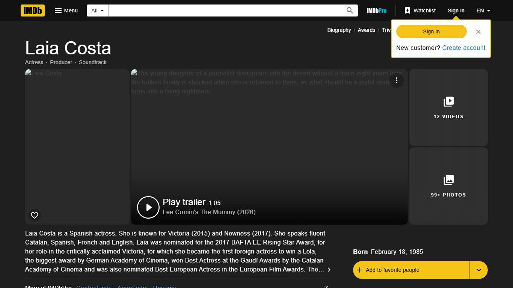Dismiss the sign-in popup
This screenshot has width=513, height=288.
pyautogui.click(x=478, y=32)
